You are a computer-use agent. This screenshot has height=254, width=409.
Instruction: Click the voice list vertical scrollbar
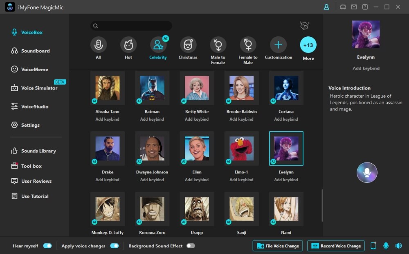click(322, 205)
